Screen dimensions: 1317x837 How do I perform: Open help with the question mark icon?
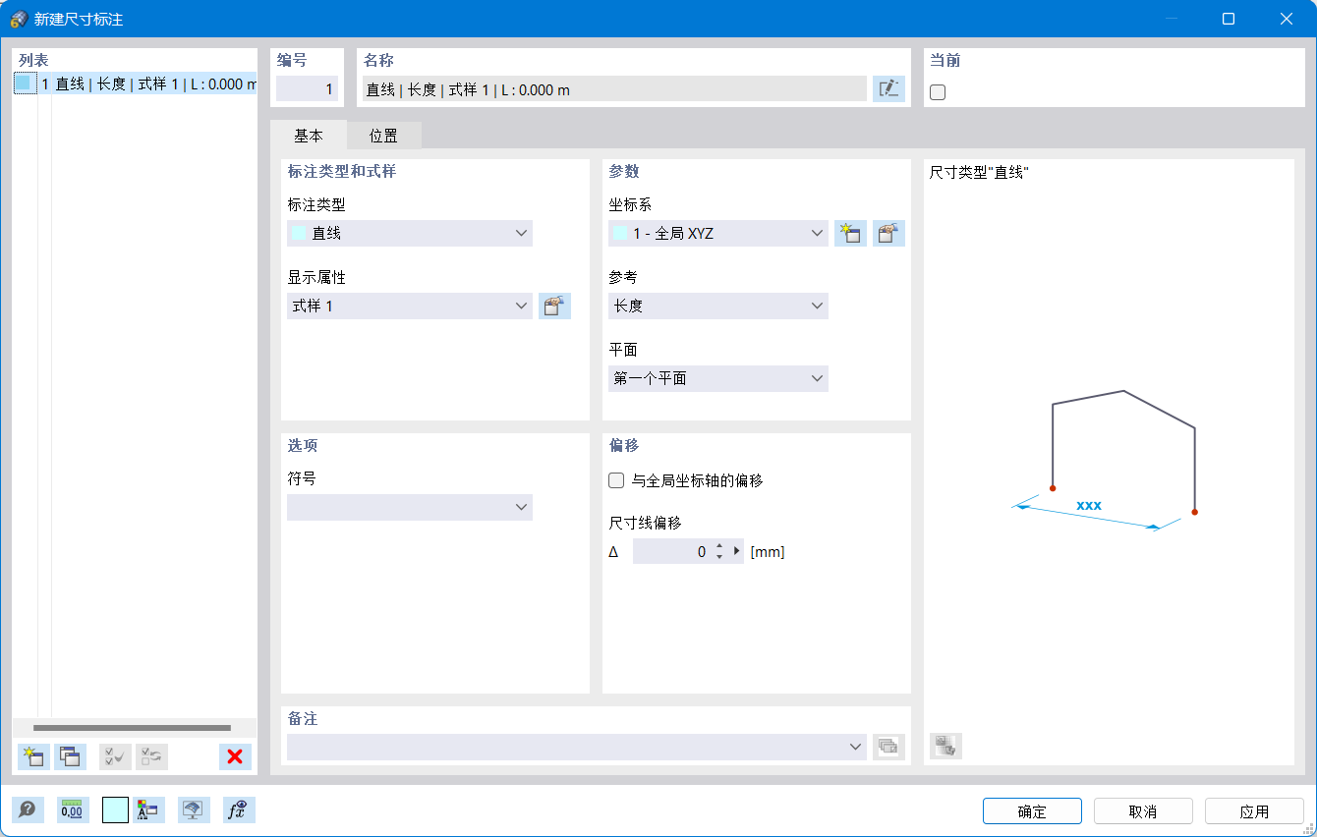coord(28,809)
